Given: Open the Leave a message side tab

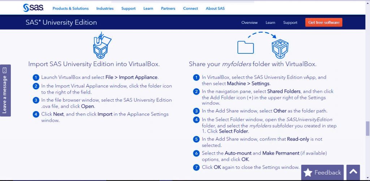Looking at the screenshot, I should pyautogui.click(x=5, y=90).
